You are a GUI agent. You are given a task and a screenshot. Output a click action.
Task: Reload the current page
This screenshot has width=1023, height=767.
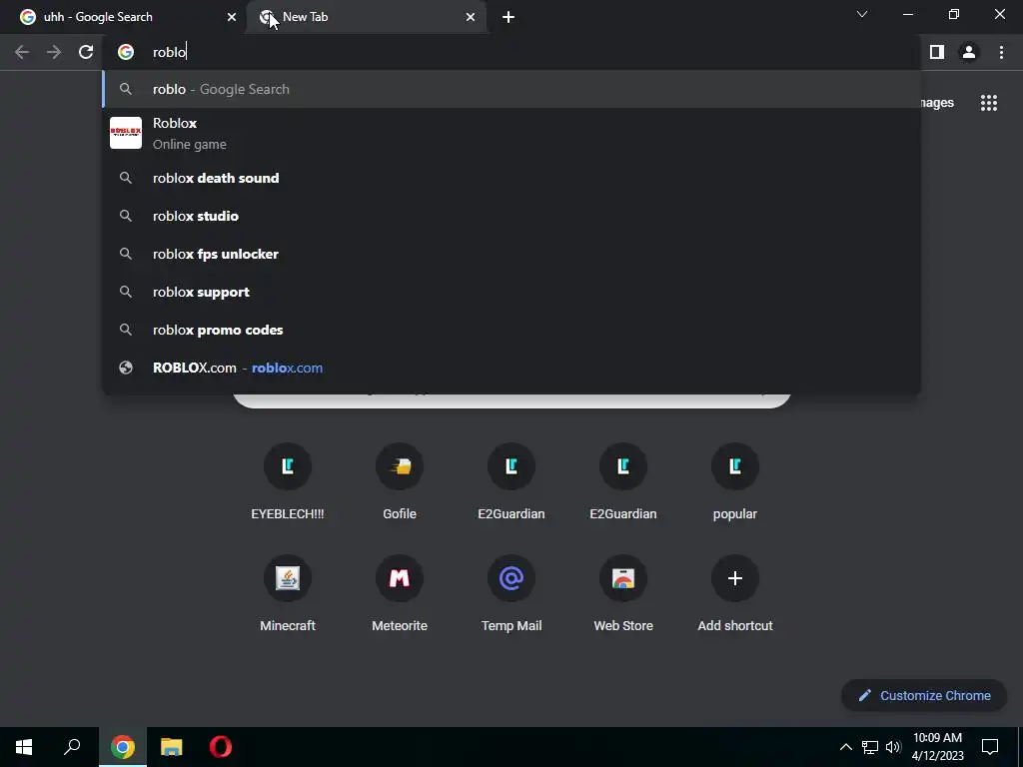coord(86,52)
